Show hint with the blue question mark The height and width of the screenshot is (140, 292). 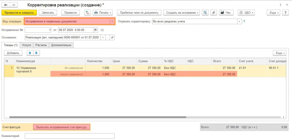244,21
